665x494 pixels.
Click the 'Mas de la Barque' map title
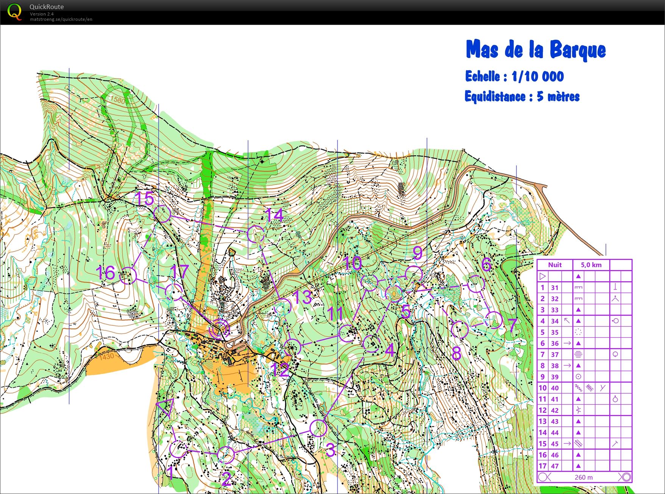pos(535,50)
